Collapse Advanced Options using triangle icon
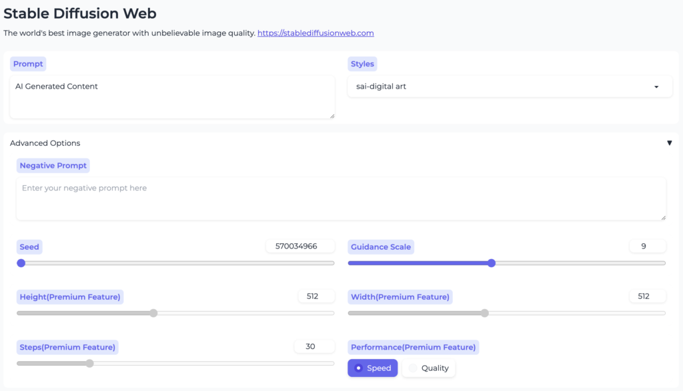The image size is (683, 391). (x=669, y=143)
